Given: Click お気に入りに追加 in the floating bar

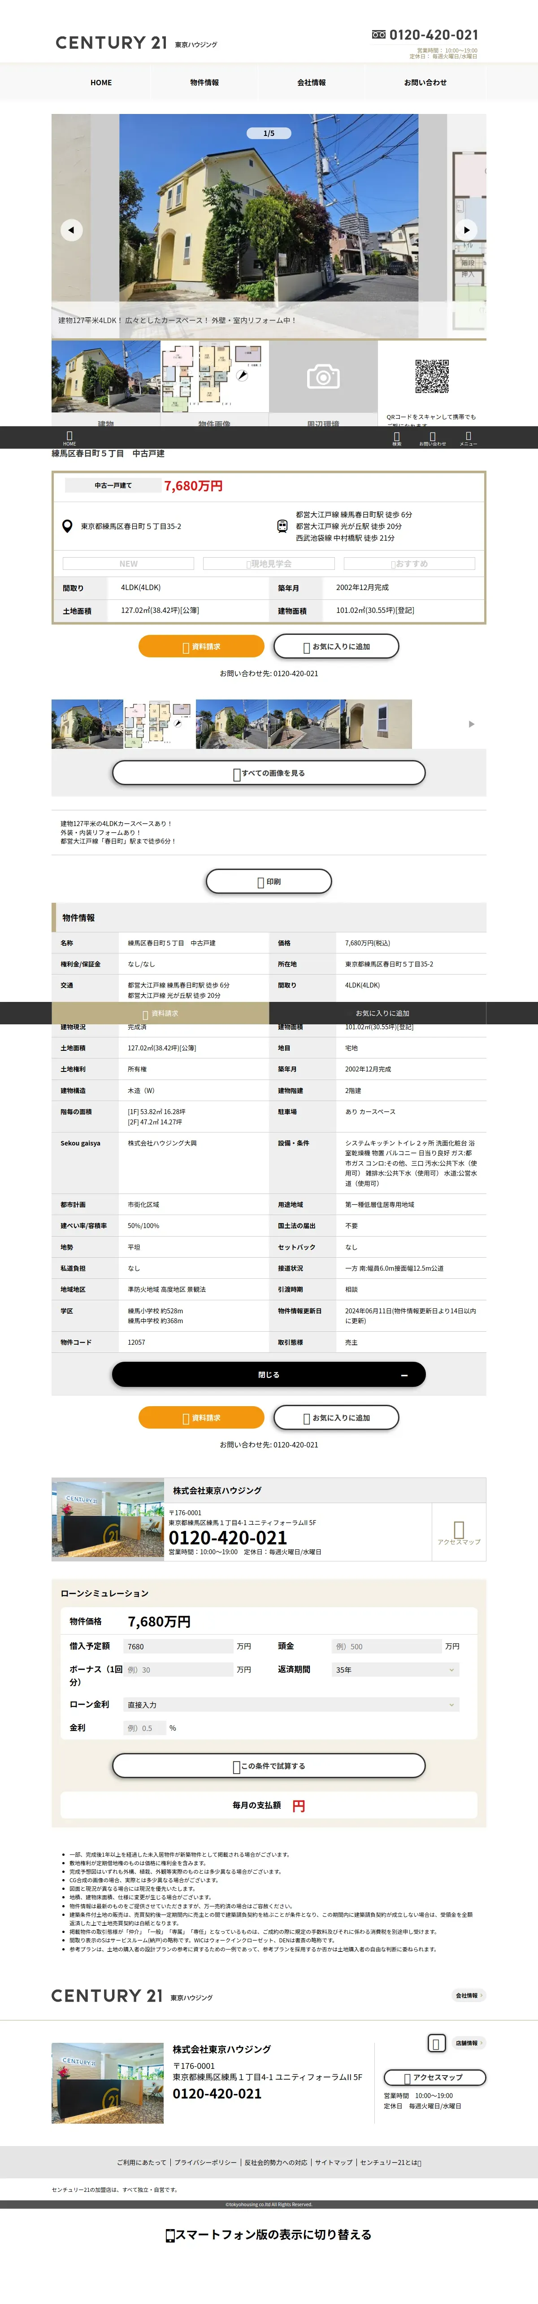Looking at the screenshot, I should (382, 1013).
